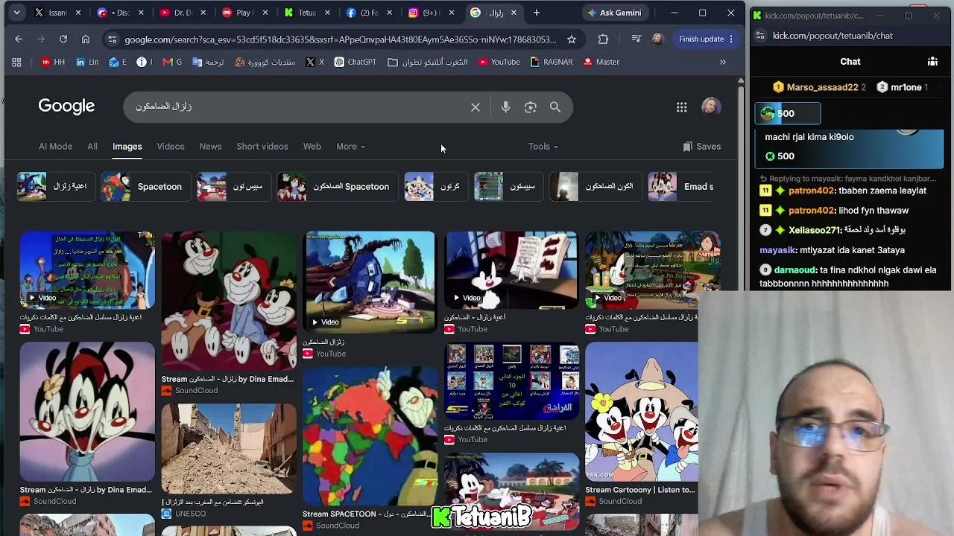Screen dimensions: 954x536
Task: Start voice search with the microphone icon
Action: [505, 107]
